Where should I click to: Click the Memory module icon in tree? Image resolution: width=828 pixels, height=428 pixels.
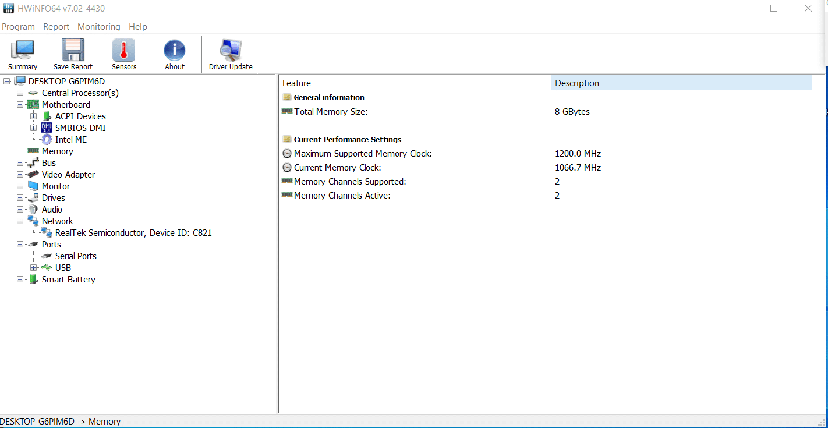33,151
